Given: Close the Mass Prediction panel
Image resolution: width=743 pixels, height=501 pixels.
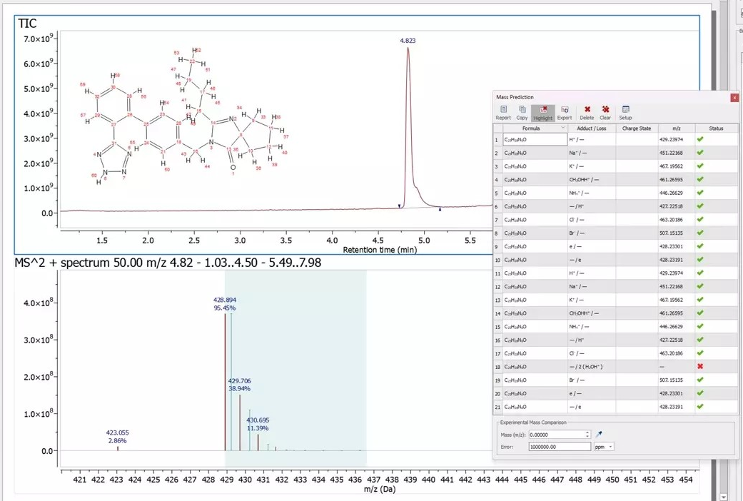Looking at the screenshot, I should [734, 97].
